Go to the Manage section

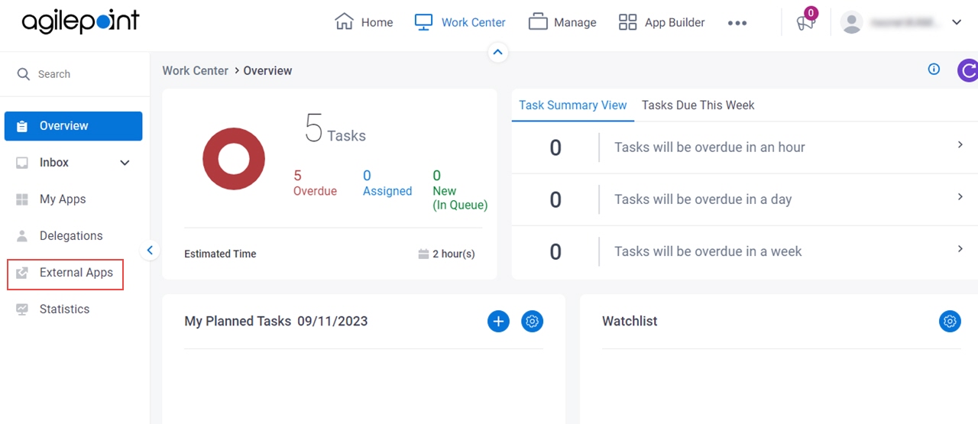pos(562,22)
